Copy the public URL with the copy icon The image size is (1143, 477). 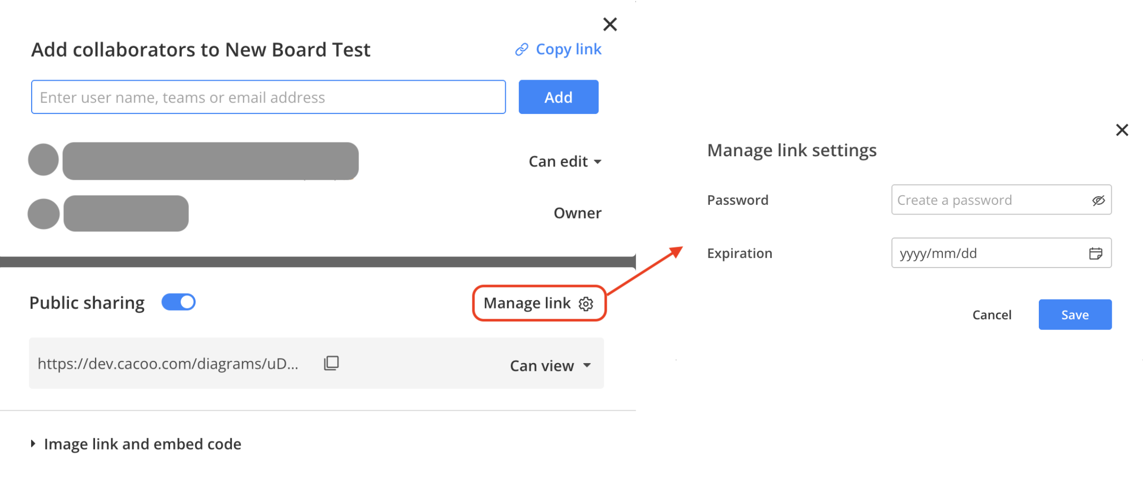click(x=331, y=363)
